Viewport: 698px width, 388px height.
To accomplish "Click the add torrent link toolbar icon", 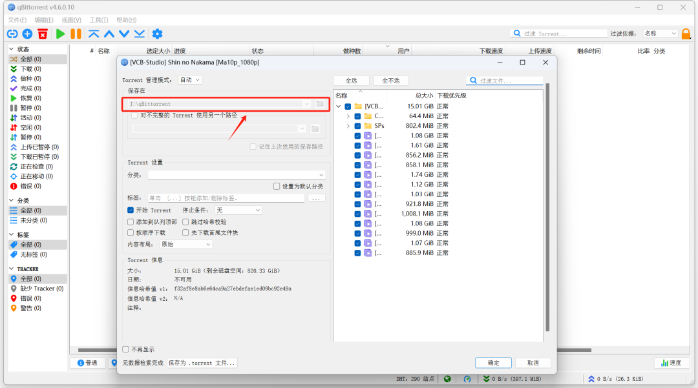I will pos(12,34).
